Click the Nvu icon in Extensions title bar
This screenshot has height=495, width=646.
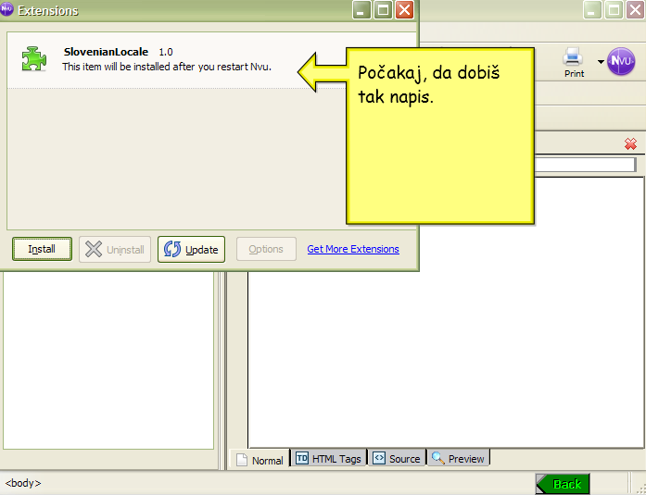(7, 10)
